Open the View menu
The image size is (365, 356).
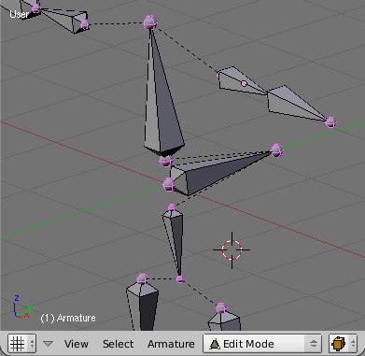[x=77, y=344]
